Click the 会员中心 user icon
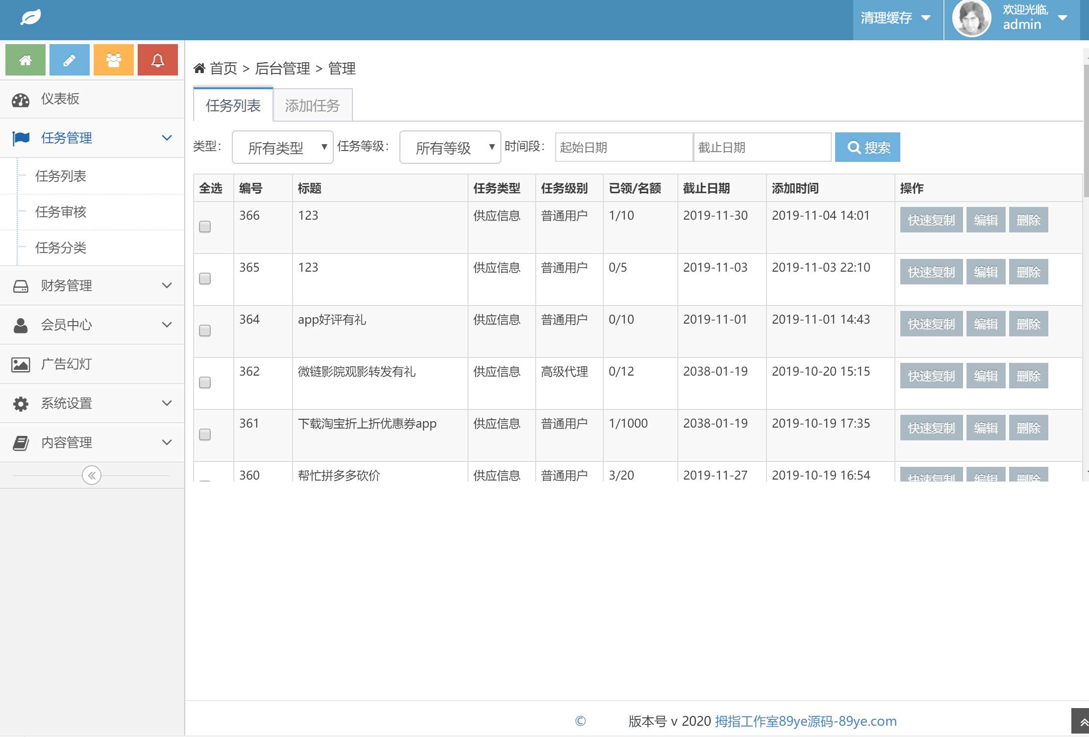Image resolution: width=1089 pixels, height=737 pixels. coord(21,325)
